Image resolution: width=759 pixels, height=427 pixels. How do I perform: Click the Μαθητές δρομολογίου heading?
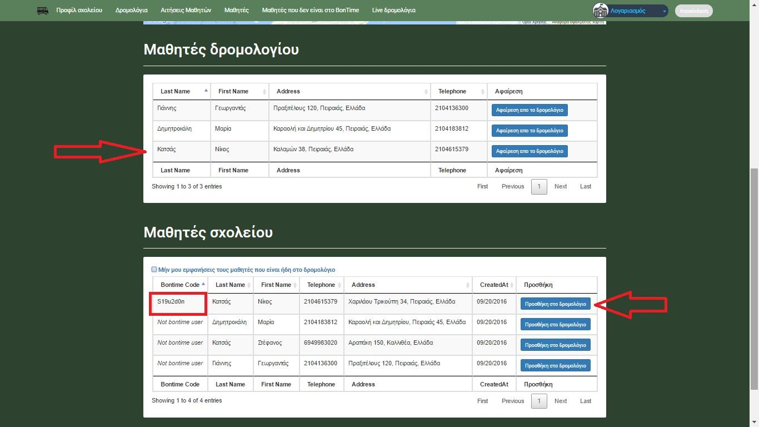pyautogui.click(x=221, y=49)
